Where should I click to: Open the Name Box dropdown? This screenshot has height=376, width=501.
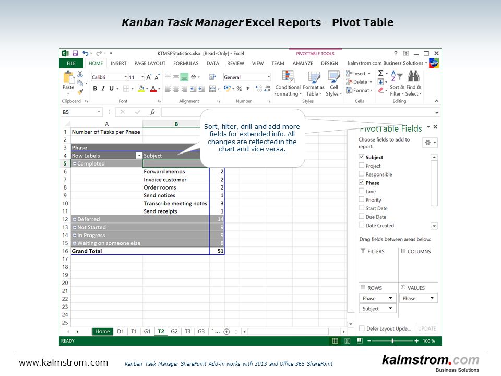pyautogui.click(x=99, y=112)
